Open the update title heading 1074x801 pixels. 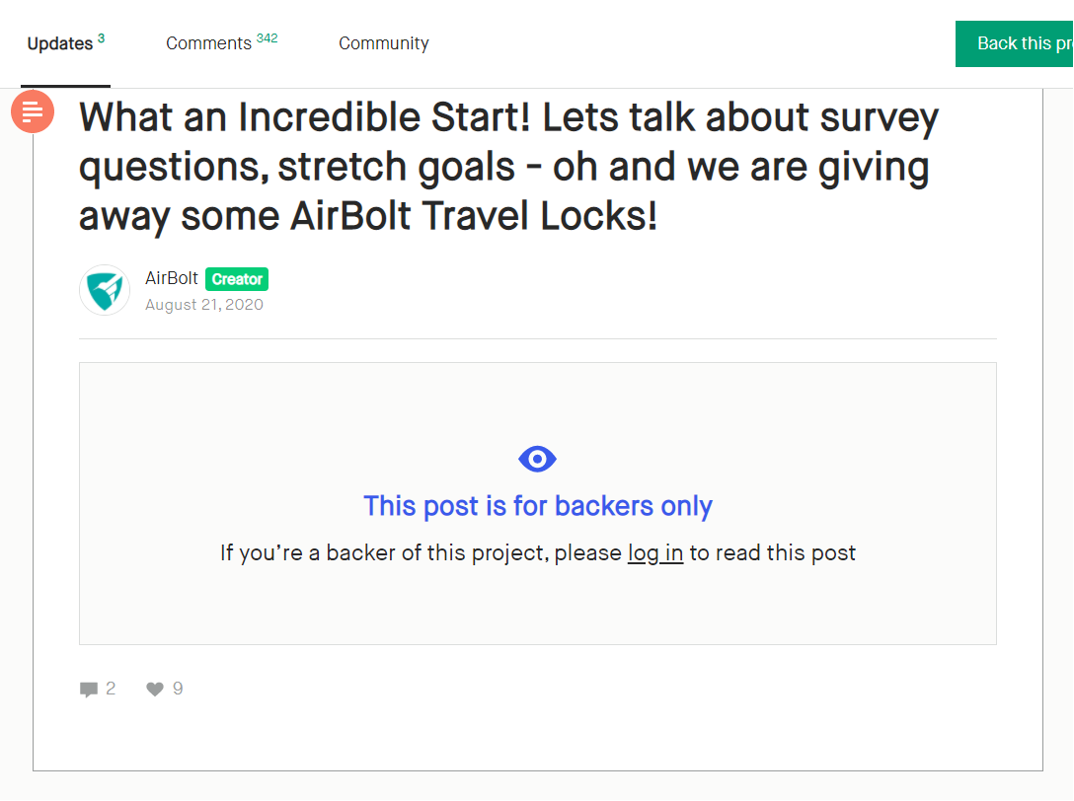[x=508, y=167]
